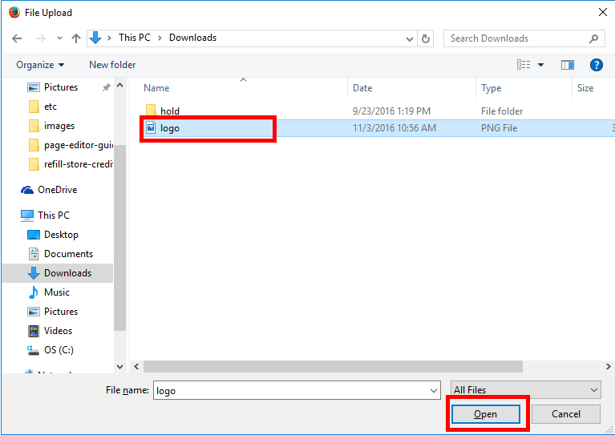Close the File Upload dialog
Viewport: 615px width, 435px height.
(x=603, y=12)
